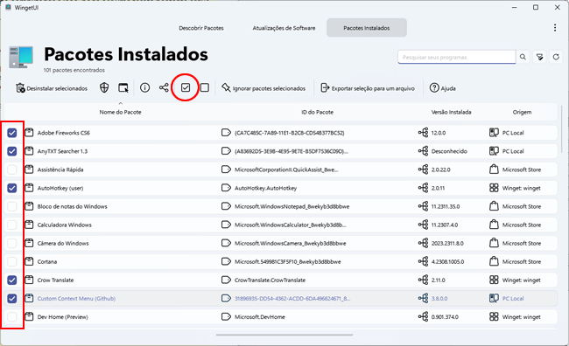Viewport: 569px width, 346px height.
Task: Click the Pesquisar seus programas search field
Action: pos(456,58)
